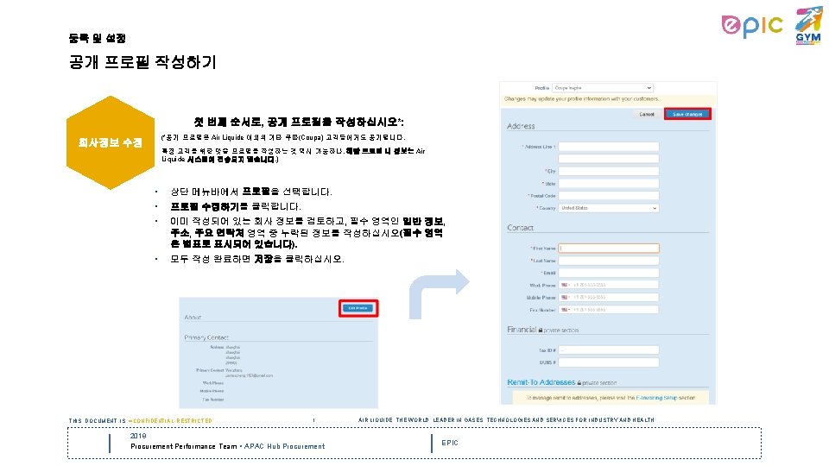Click the 'CONFIDENTIAL-RESTRICTED' footer label

[173, 421]
